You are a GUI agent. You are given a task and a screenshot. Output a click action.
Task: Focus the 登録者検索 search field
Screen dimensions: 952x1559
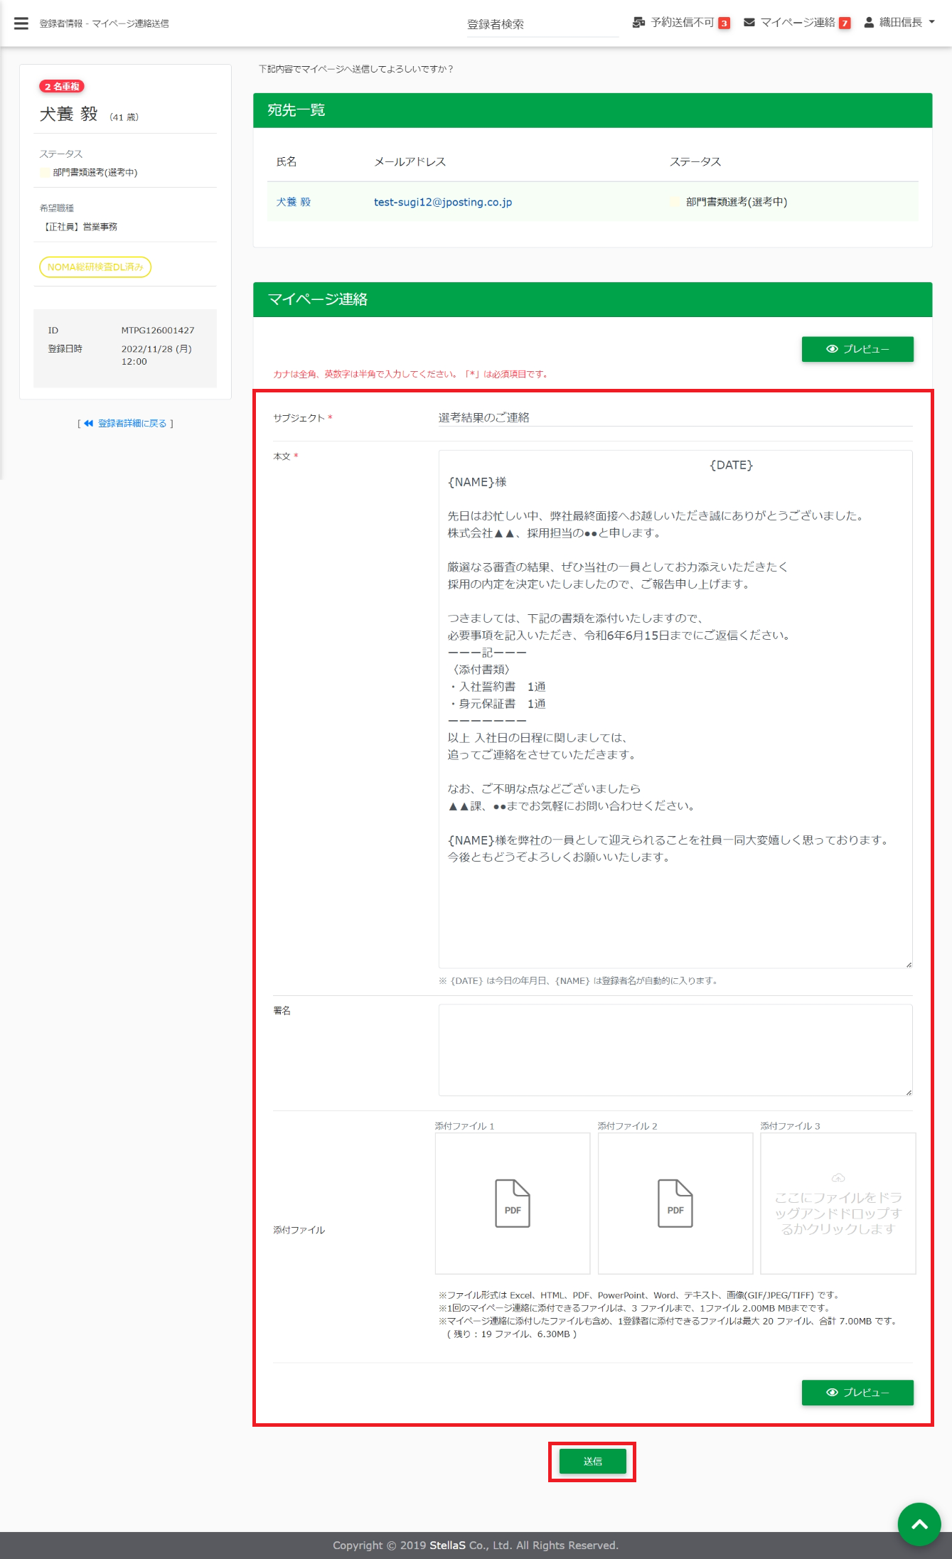pos(542,24)
